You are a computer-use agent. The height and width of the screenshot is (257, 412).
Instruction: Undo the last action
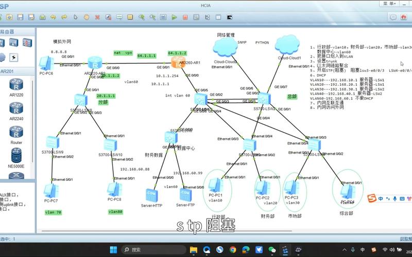[x=54, y=17]
